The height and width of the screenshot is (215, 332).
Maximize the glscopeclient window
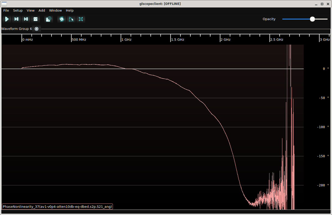point(322,4)
